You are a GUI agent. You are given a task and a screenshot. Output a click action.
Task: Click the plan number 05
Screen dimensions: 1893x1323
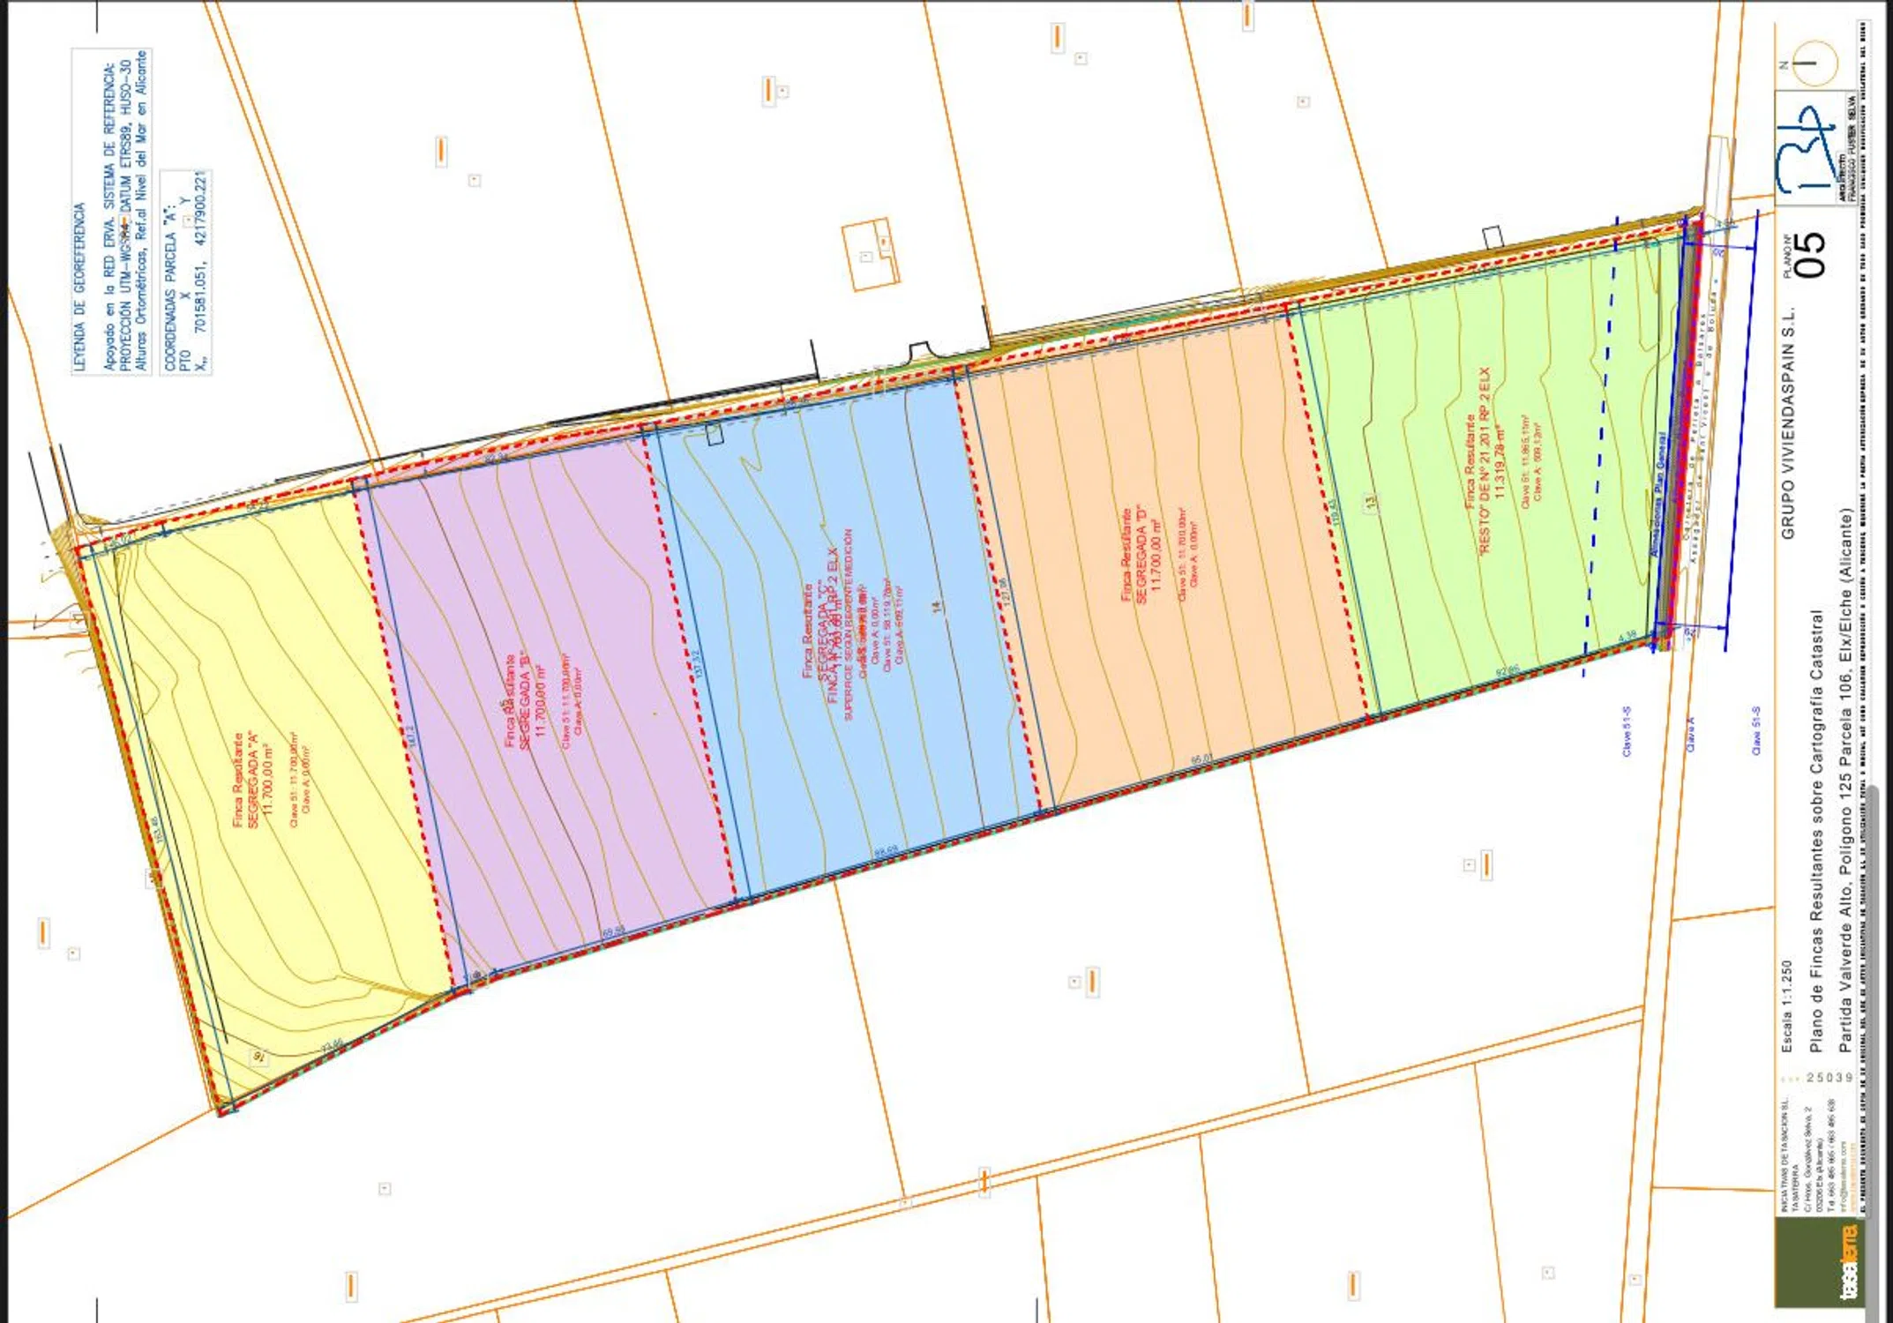(x=1810, y=255)
